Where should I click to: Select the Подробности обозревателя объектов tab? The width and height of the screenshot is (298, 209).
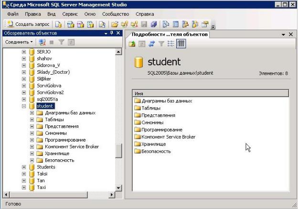[x=170, y=34]
